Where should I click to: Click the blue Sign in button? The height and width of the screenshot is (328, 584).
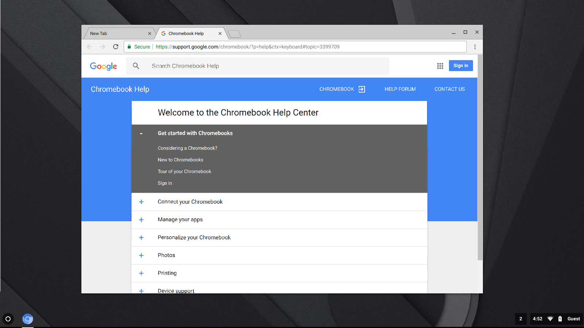[461, 66]
